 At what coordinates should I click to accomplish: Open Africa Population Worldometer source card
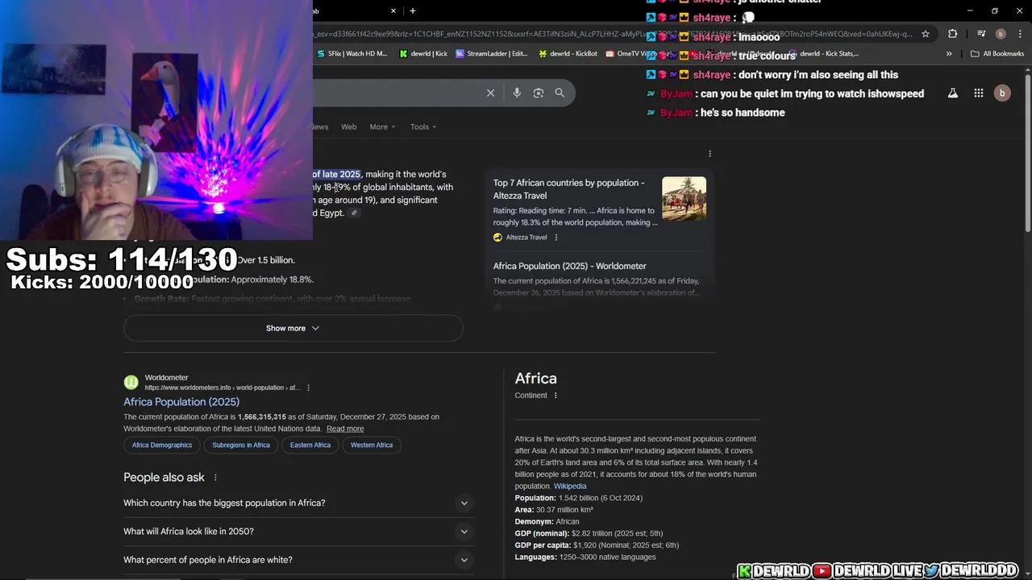pyautogui.click(x=570, y=266)
